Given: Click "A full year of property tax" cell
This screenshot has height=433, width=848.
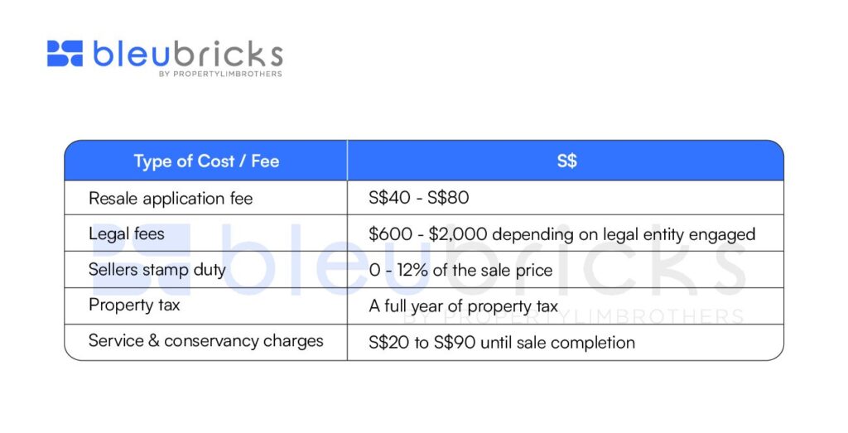Looking at the screenshot, I should 463,306.
